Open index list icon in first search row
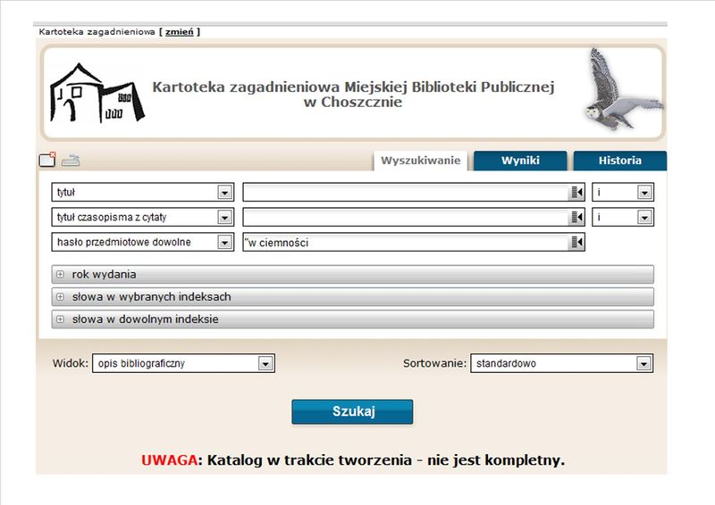The image size is (715, 505). (576, 193)
